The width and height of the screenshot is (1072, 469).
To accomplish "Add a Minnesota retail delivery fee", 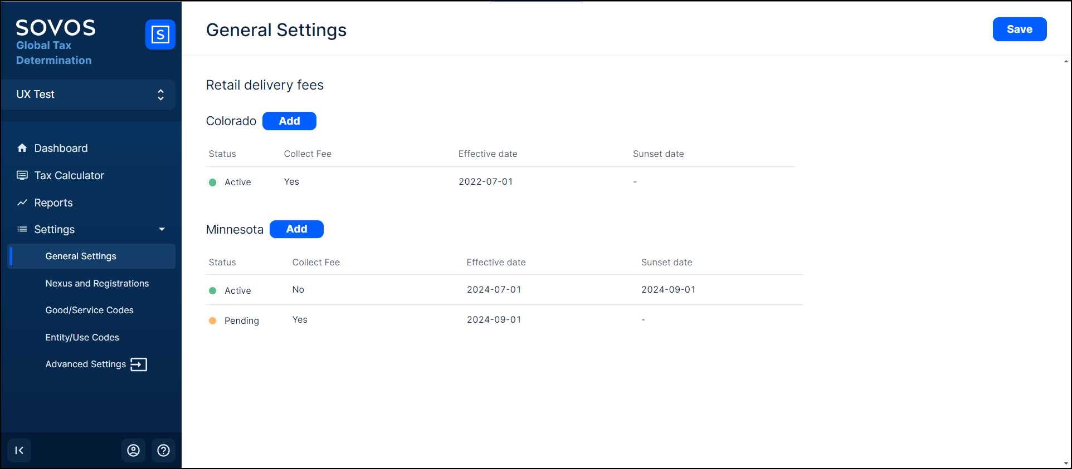I will 296,229.
